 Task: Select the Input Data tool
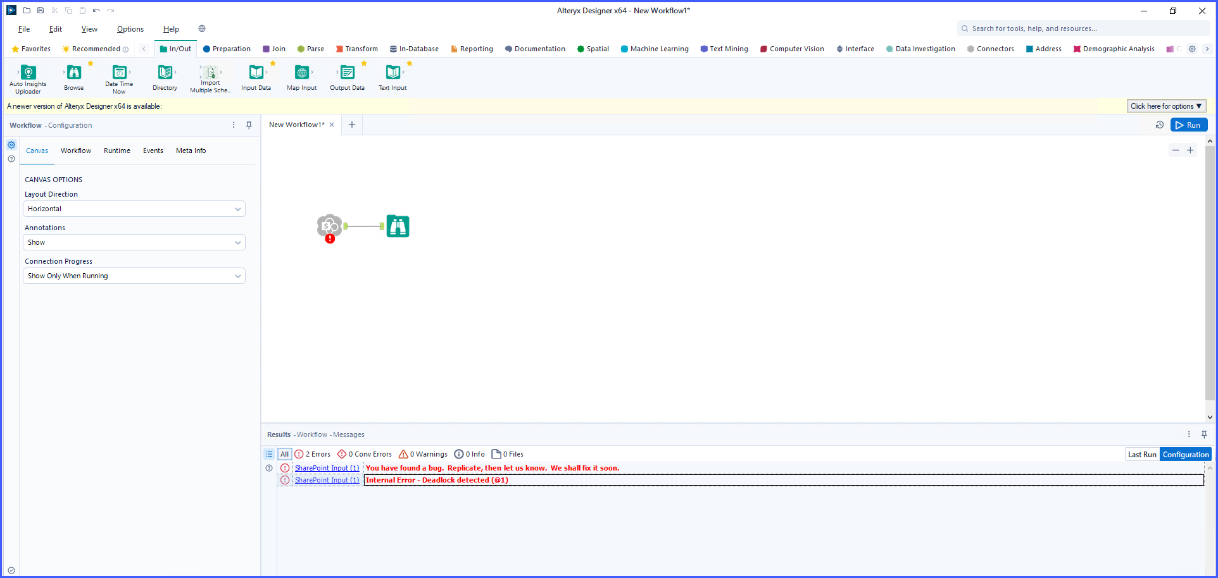coord(256,78)
